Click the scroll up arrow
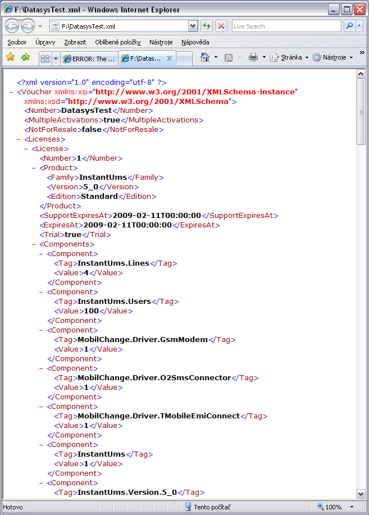The width and height of the screenshot is (369, 515). click(x=361, y=74)
